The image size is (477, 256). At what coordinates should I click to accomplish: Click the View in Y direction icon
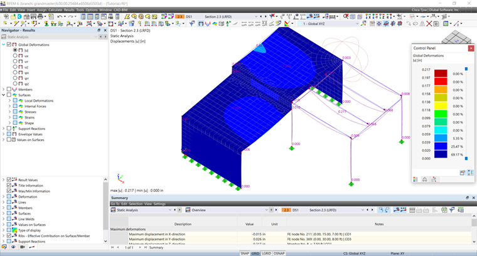[375, 16]
